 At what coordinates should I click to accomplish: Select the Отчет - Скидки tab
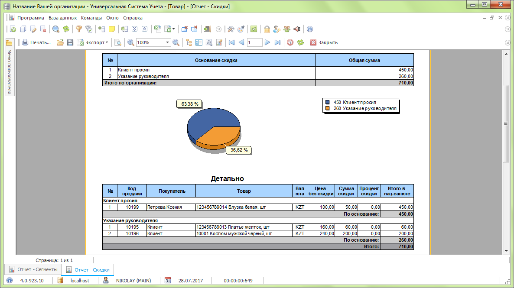tap(88, 270)
